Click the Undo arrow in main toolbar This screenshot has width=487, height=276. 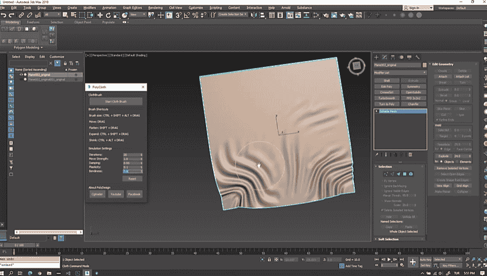coord(5,15)
